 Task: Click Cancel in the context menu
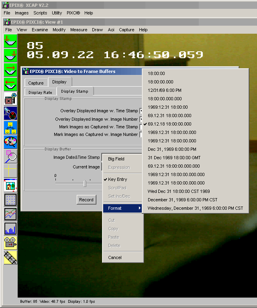click(x=123, y=257)
